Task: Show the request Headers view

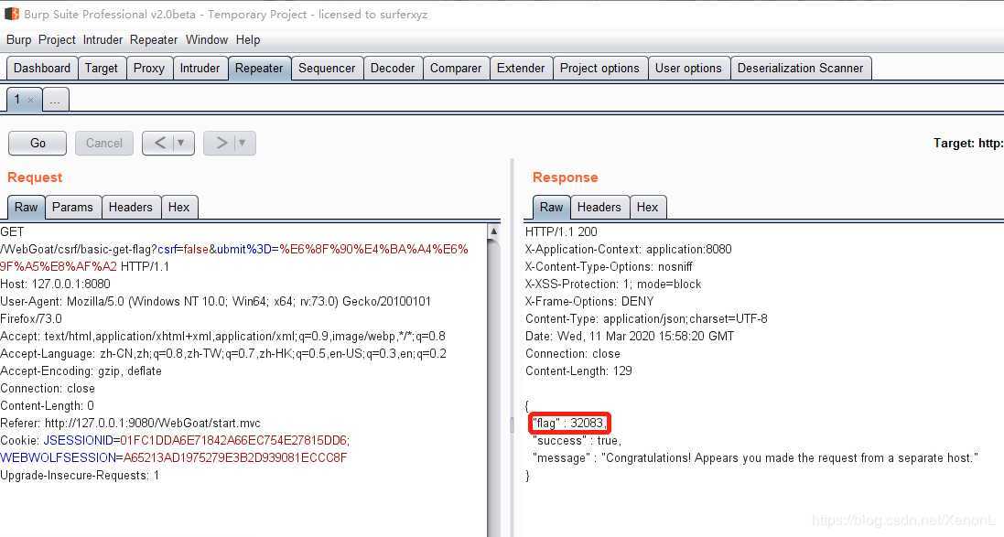Action: 131,207
